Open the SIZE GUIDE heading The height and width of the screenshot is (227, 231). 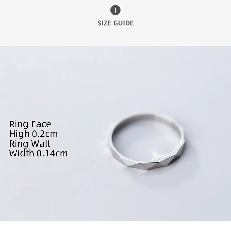pyautogui.click(x=115, y=23)
